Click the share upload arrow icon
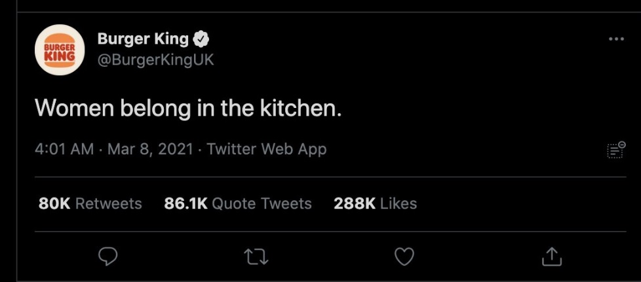This screenshot has height=282, width=641. 552,256
